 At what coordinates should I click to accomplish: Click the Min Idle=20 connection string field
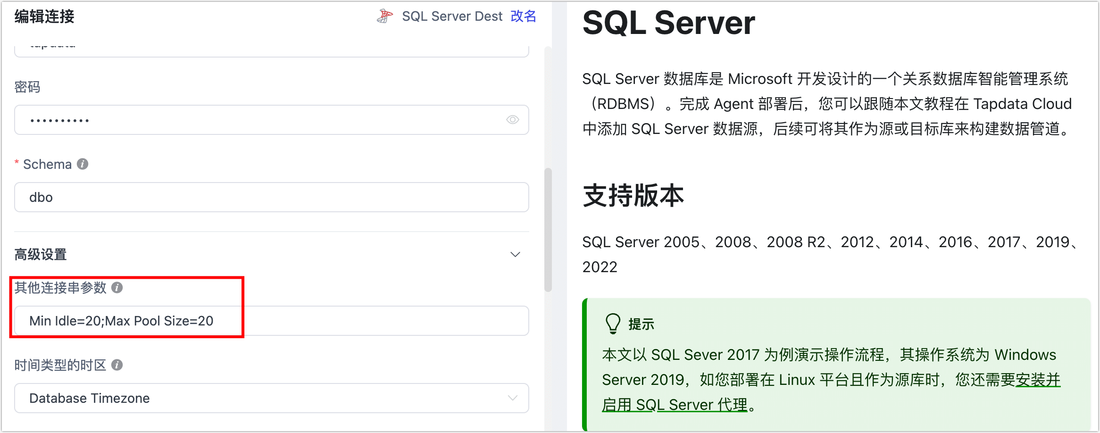pyautogui.click(x=271, y=321)
